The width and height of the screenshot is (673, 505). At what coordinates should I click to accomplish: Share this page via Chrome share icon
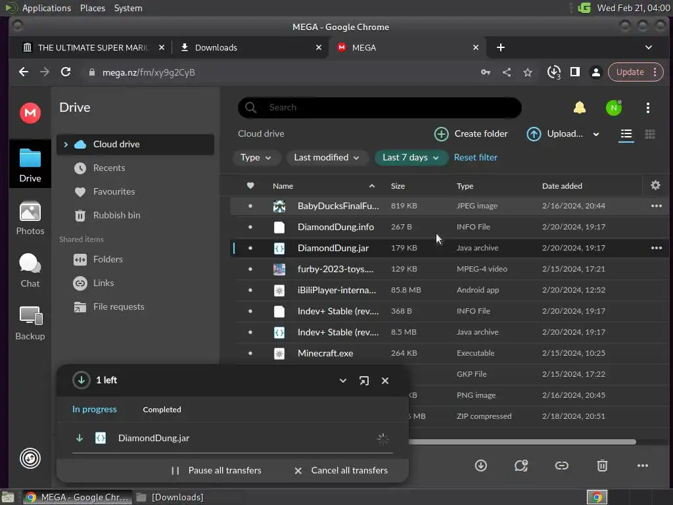507,72
